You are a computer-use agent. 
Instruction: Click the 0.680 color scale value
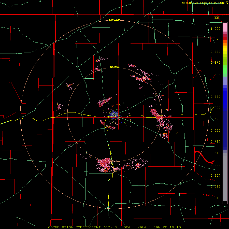click(x=216, y=96)
